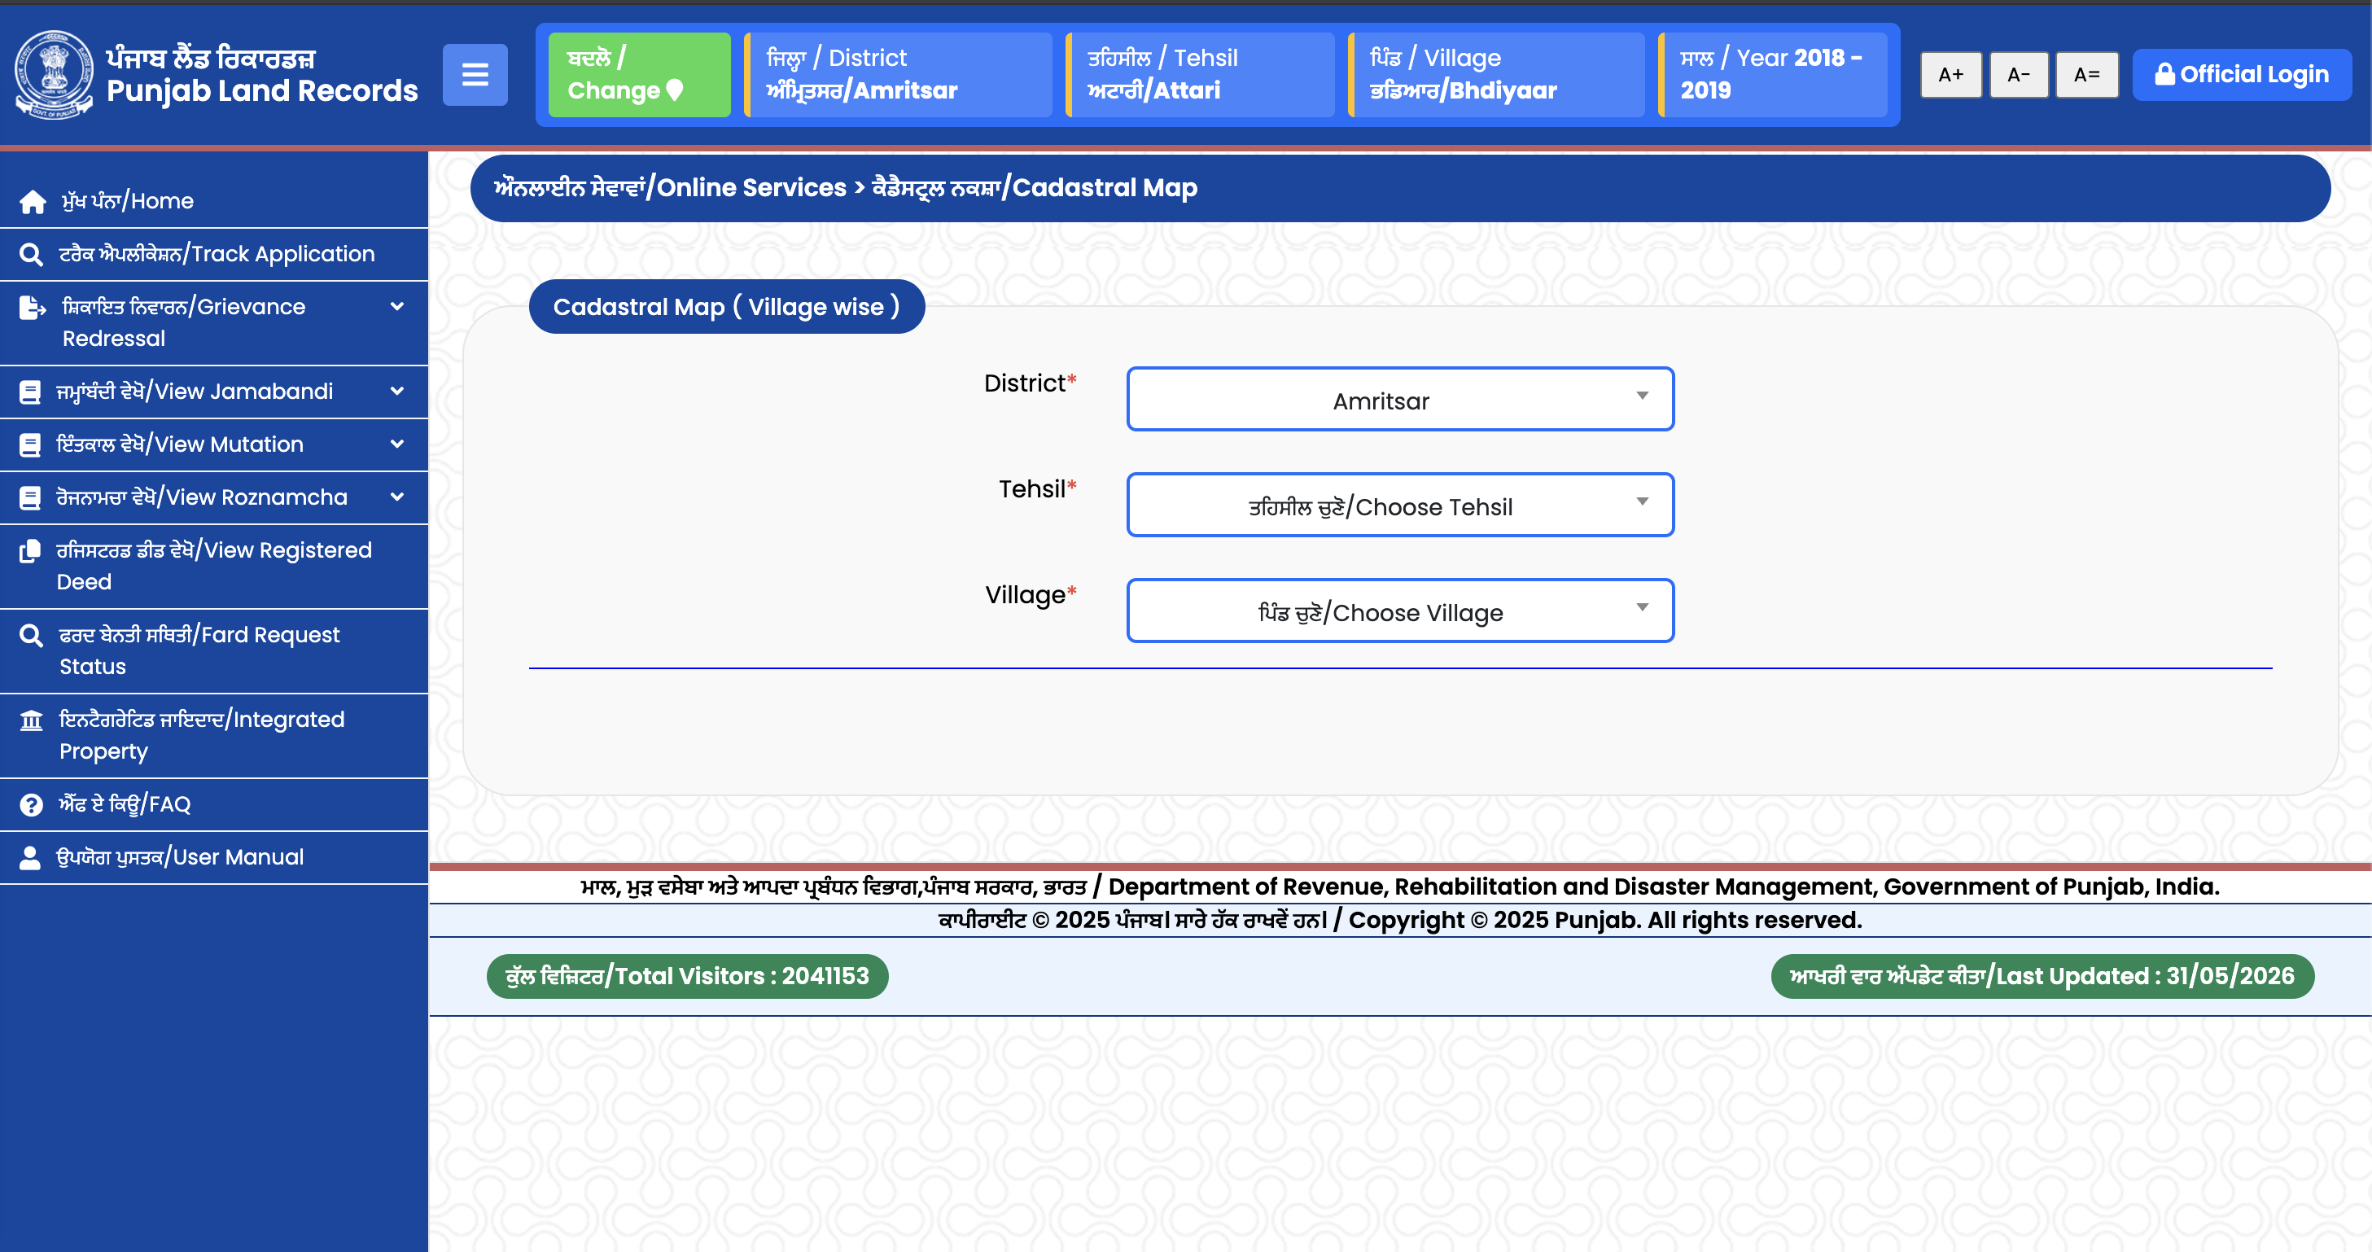Click the Village Bhdiyaar header tile
This screenshot has height=1252, width=2372.
tap(1496, 75)
